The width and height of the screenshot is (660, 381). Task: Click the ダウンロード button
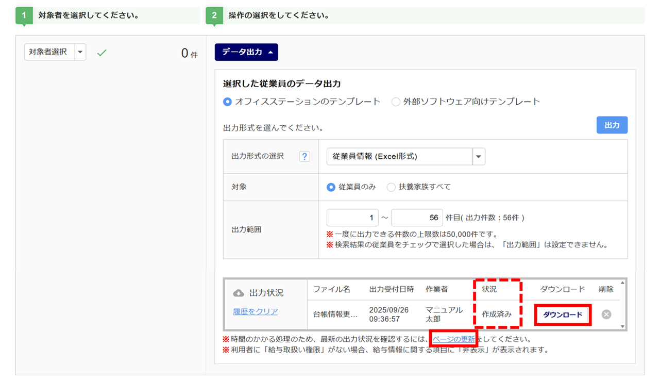coord(563,314)
